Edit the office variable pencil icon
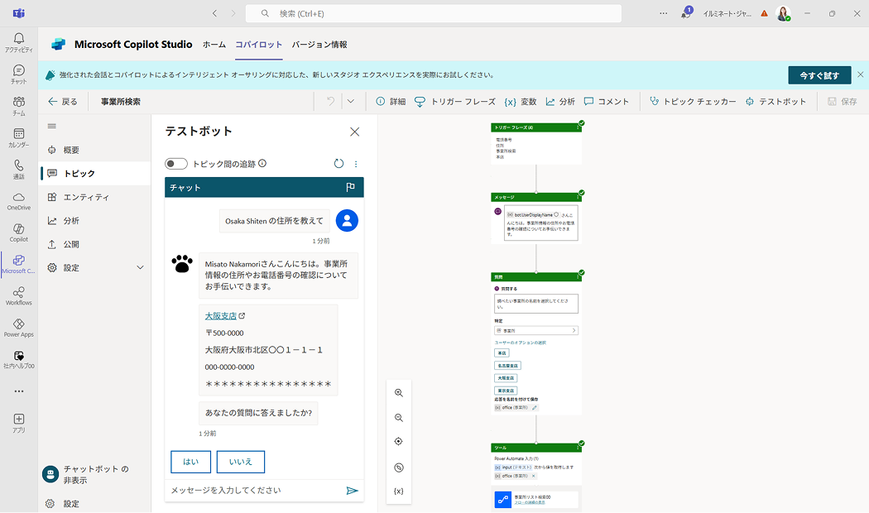Image resolution: width=869 pixels, height=513 pixels. click(535, 408)
